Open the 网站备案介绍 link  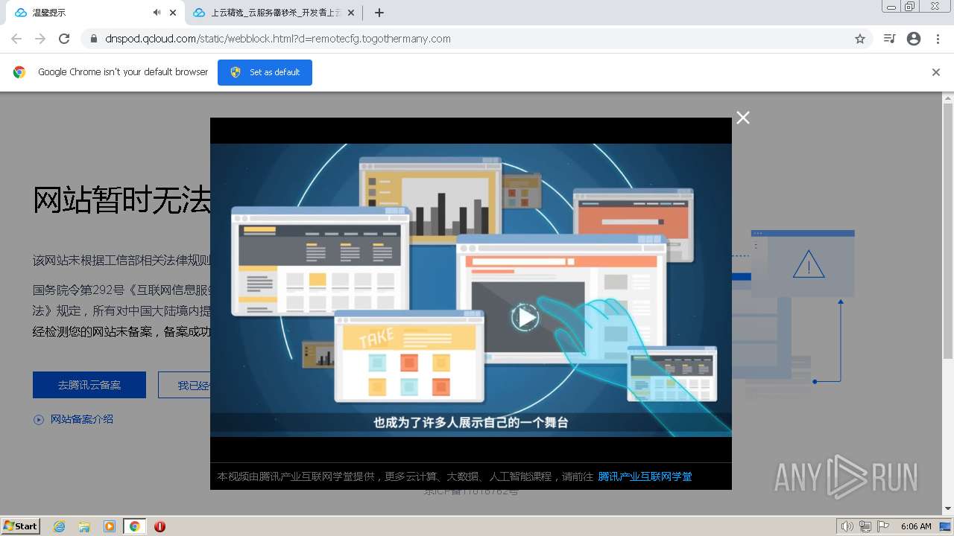coord(82,419)
